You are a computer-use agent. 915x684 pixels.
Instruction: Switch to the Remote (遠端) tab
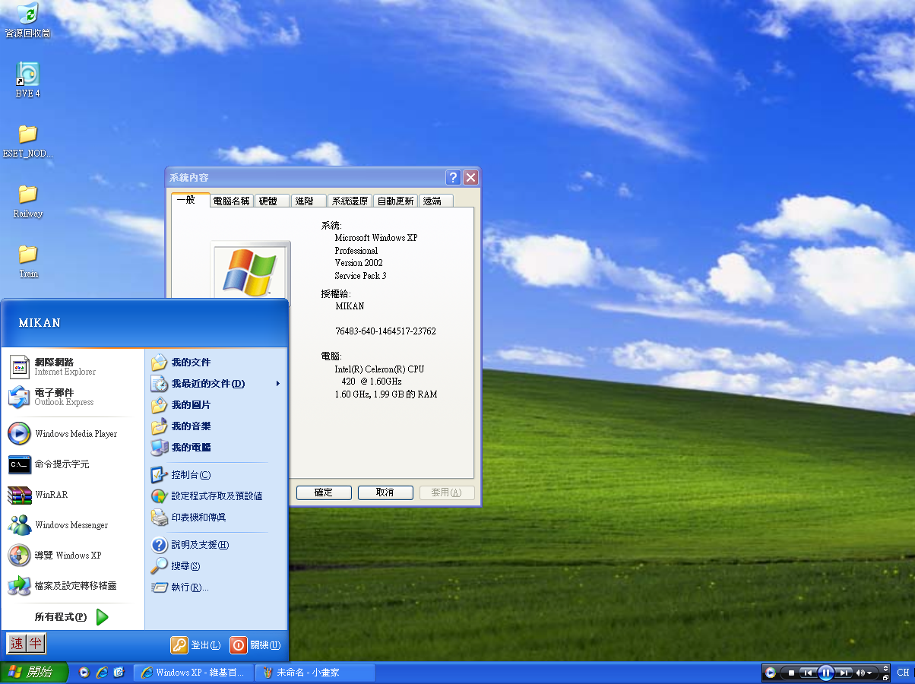pyautogui.click(x=435, y=201)
